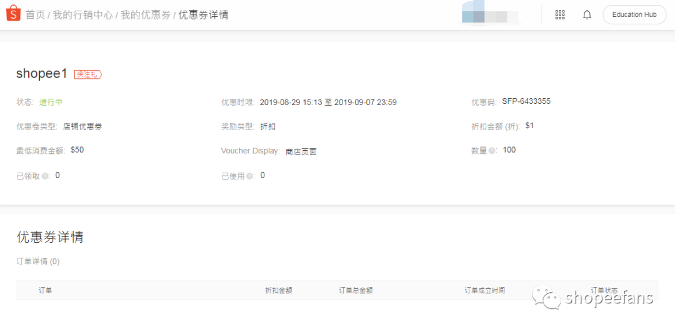Click reward type value 折扣
The height and width of the screenshot is (329, 675).
point(267,126)
